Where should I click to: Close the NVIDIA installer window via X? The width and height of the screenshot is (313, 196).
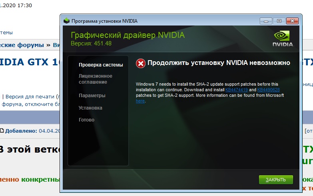pos(293,21)
